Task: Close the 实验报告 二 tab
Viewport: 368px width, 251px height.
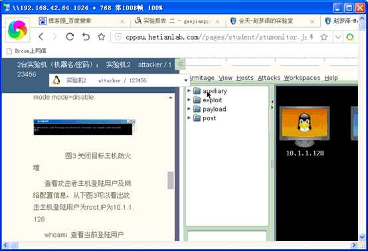Action: pos(218,22)
